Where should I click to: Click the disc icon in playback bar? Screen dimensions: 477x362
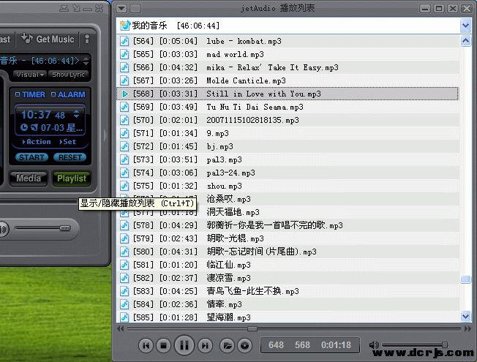click(x=244, y=344)
